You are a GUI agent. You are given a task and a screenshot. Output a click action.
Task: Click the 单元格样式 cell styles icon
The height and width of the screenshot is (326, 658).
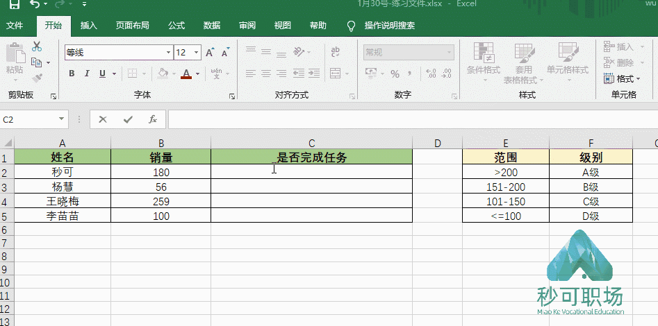[568, 53]
